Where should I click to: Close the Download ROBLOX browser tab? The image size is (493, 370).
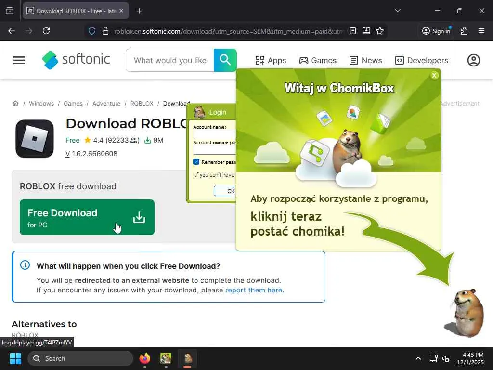coord(121,11)
